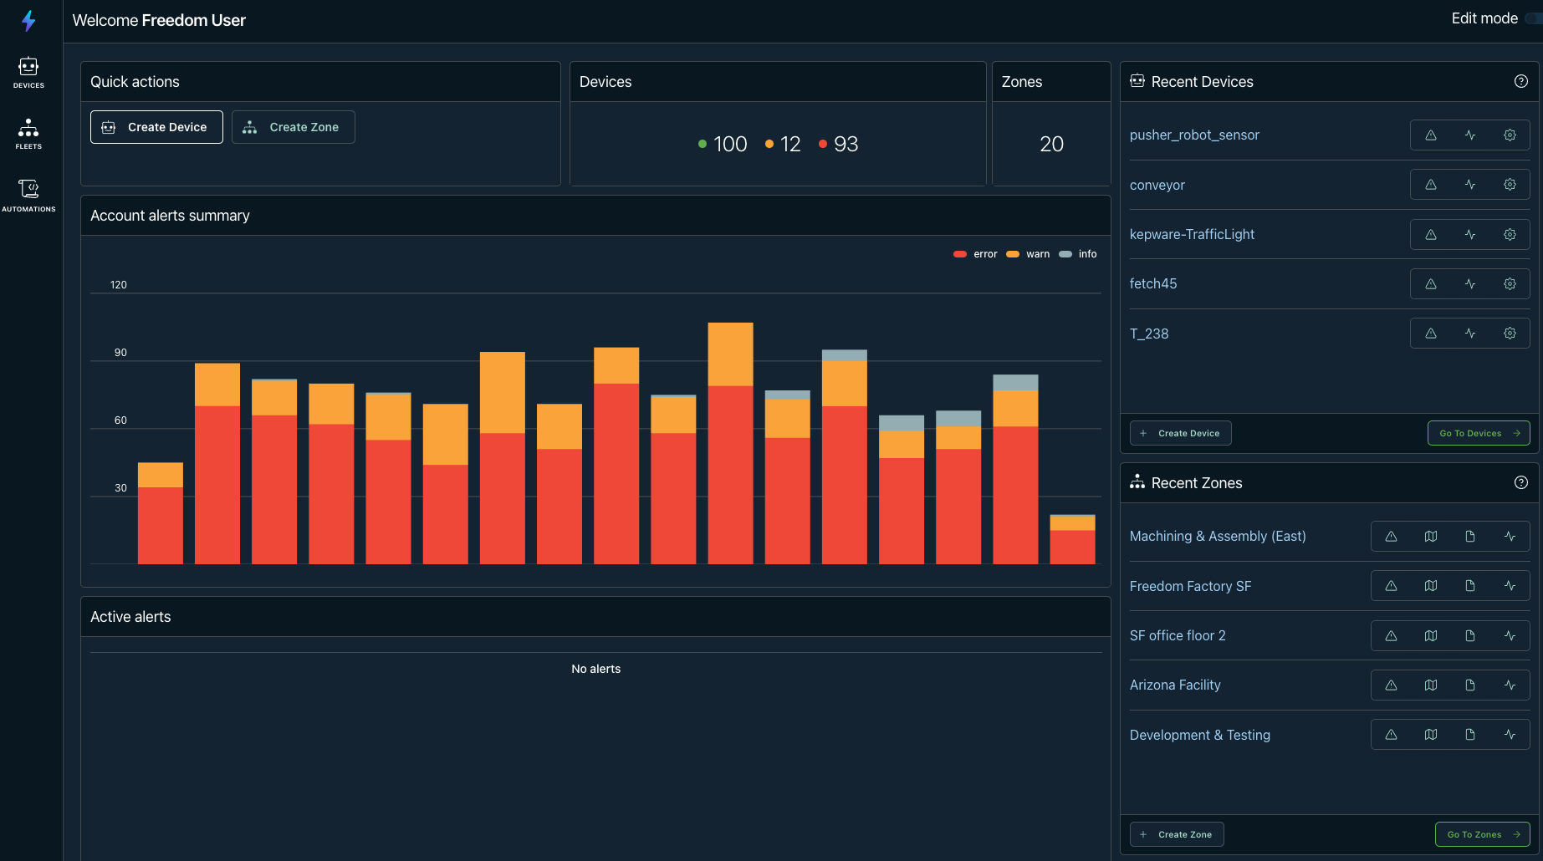Open settings gear for pusher_robot_sensor
Image resolution: width=1543 pixels, height=861 pixels.
(x=1510, y=135)
